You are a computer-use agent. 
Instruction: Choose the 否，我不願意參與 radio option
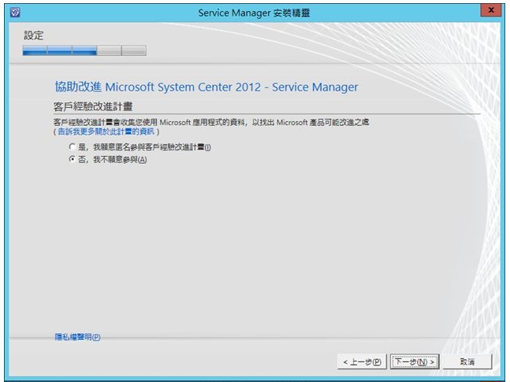pos(72,159)
